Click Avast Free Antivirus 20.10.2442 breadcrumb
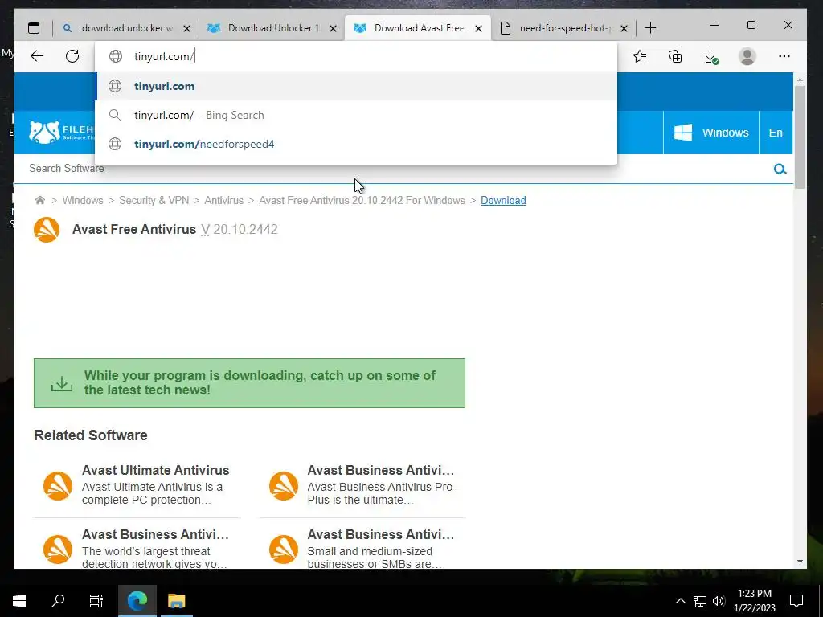The width and height of the screenshot is (823, 617). point(362,200)
